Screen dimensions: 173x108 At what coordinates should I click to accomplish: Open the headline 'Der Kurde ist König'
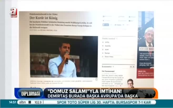coord(43,18)
